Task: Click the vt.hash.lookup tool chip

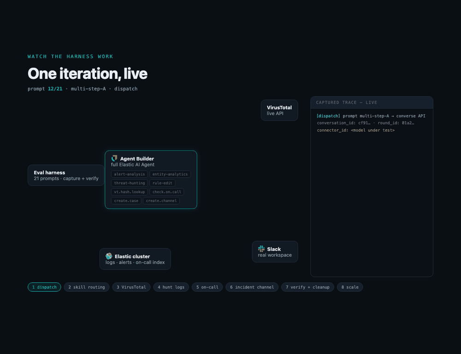Action: click(130, 192)
